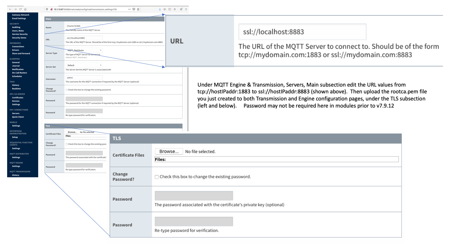Open General under Alarming
The height and width of the screenshot is (247, 451).
(16, 62)
